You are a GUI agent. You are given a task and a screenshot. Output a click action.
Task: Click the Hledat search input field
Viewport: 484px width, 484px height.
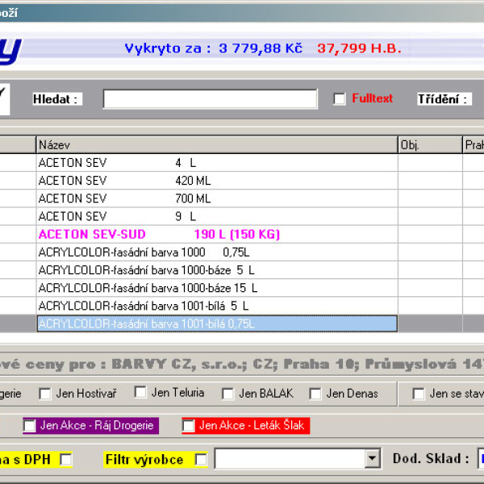210,99
